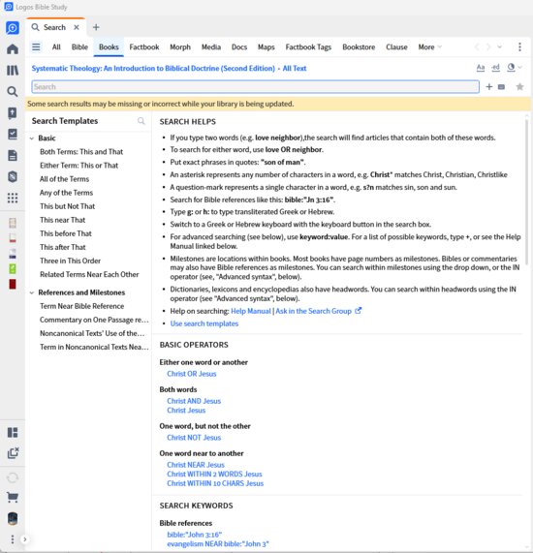Viewport: 533px width, 553px height.
Task: Click the external link icon after Search Group
Action: click(358, 311)
